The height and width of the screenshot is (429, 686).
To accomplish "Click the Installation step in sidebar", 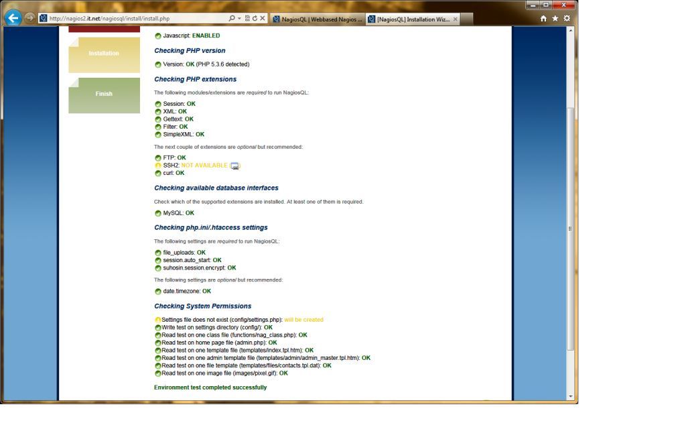I will click(104, 55).
